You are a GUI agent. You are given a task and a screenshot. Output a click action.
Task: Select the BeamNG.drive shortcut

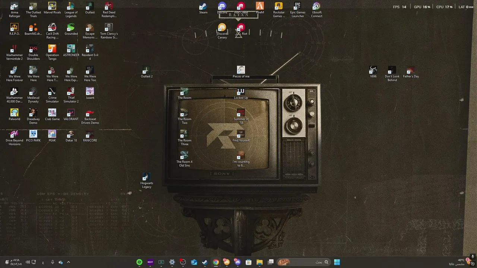pos(33,30)
